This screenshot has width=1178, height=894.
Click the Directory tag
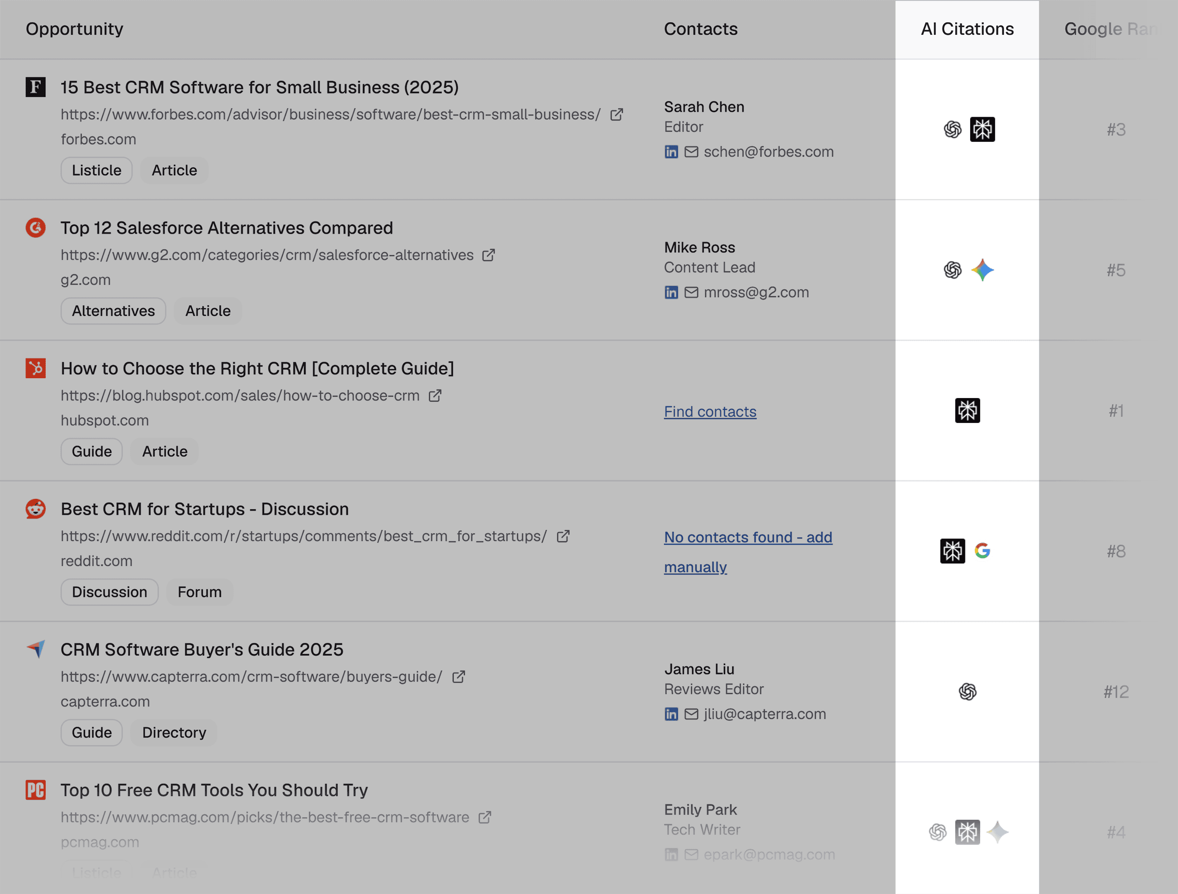click(174, 732)
